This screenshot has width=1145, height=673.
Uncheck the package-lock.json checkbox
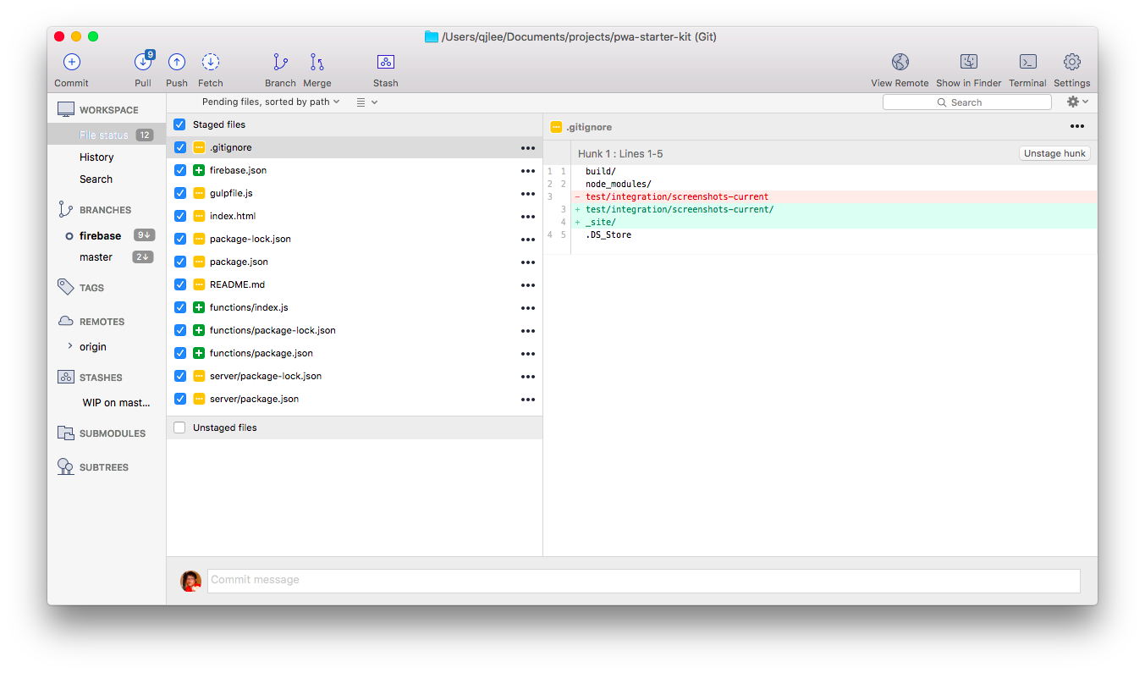coord(180,239)
